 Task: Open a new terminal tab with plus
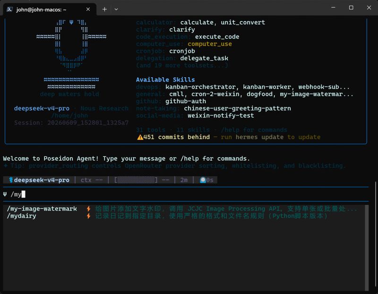coord(104,9)
